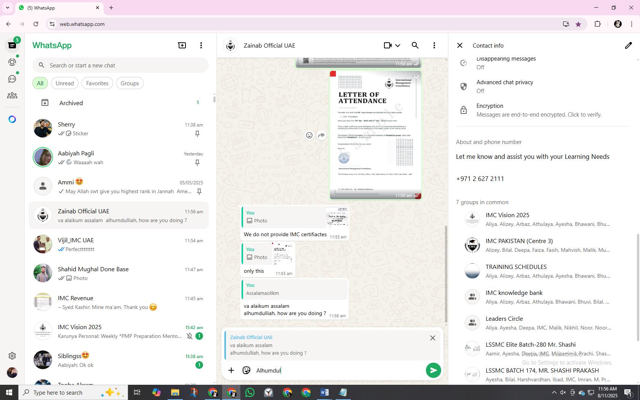Open Zainab Official UAE chat header
Viewport: 640px width, 400px height.
click(x=269, y=45)
